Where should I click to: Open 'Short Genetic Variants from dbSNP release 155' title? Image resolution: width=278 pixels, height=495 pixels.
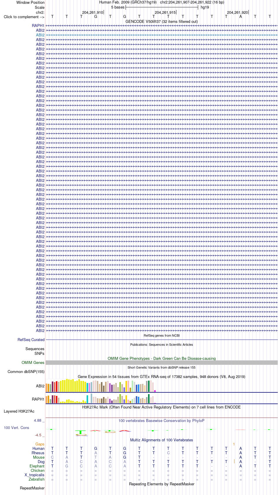(162, 367)
